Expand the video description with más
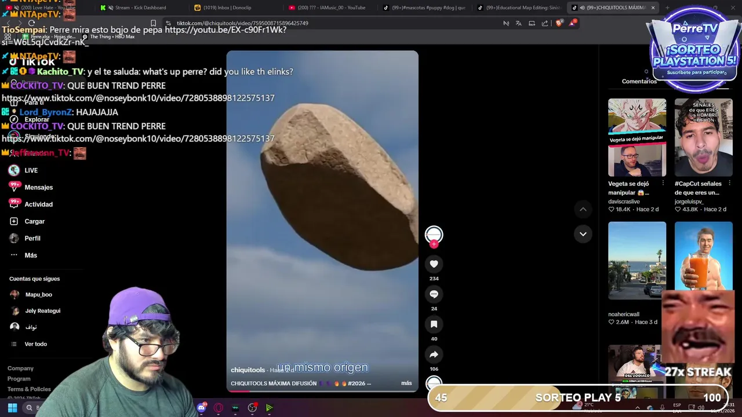This screenshot has width=742, height=417. [x=406, y=383]
